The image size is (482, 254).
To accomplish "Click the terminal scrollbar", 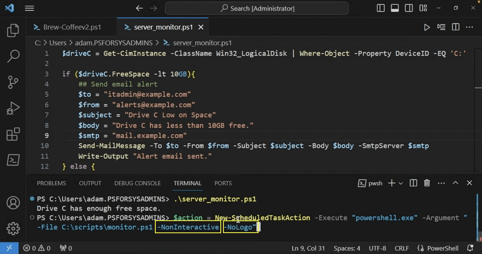I will (x=479, y=217).
